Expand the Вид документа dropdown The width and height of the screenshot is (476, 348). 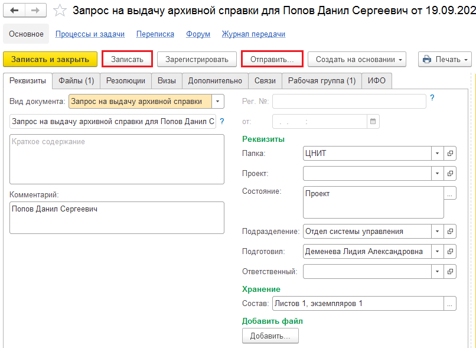click(218, 102)
